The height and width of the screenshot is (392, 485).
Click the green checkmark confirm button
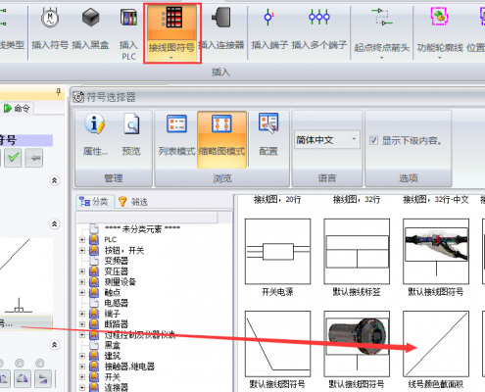tap(13, 158)
